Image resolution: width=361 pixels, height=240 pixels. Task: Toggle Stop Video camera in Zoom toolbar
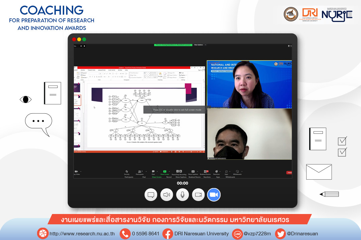click(77, 172)
